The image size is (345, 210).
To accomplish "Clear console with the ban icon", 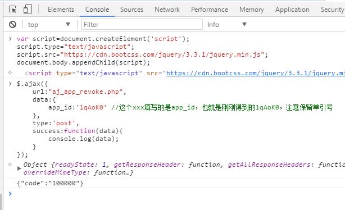I will [x=12, y=24].
